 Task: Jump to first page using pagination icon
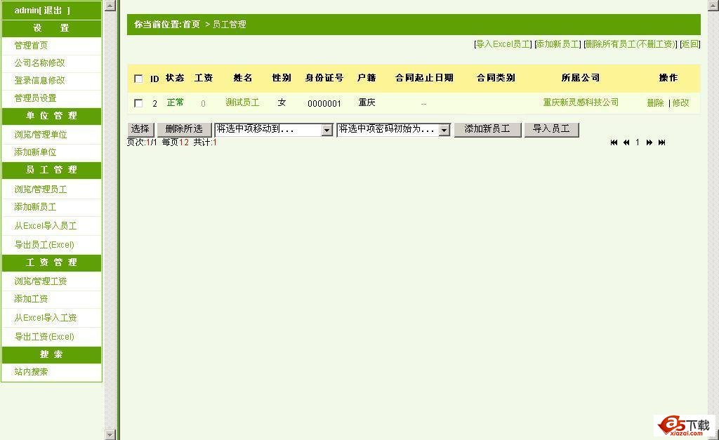[x=613, y=142]
